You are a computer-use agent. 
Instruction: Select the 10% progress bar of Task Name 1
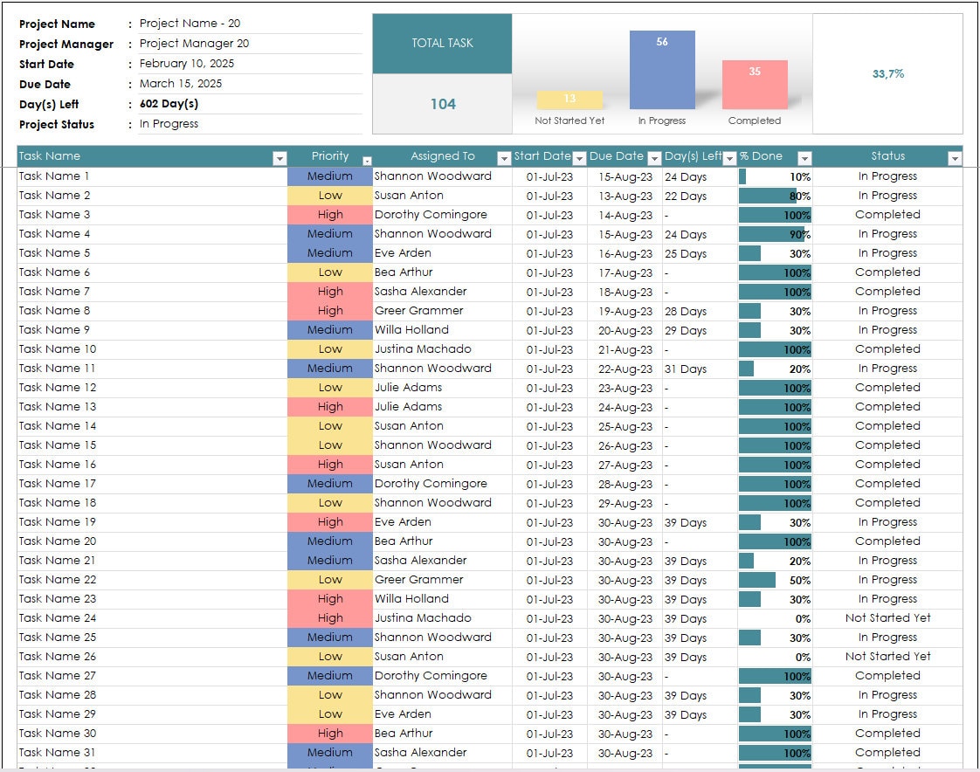tap(775, 177)
